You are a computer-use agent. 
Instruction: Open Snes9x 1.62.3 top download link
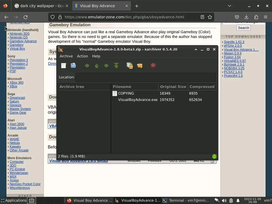(x=234, y=42)
